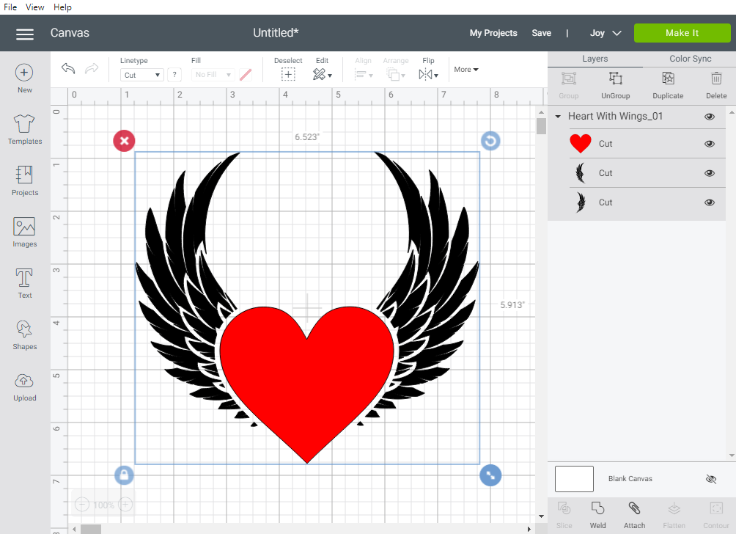Open Templates from the sidebar
This screenshot has height=534, width=736.
click(24, 130)
